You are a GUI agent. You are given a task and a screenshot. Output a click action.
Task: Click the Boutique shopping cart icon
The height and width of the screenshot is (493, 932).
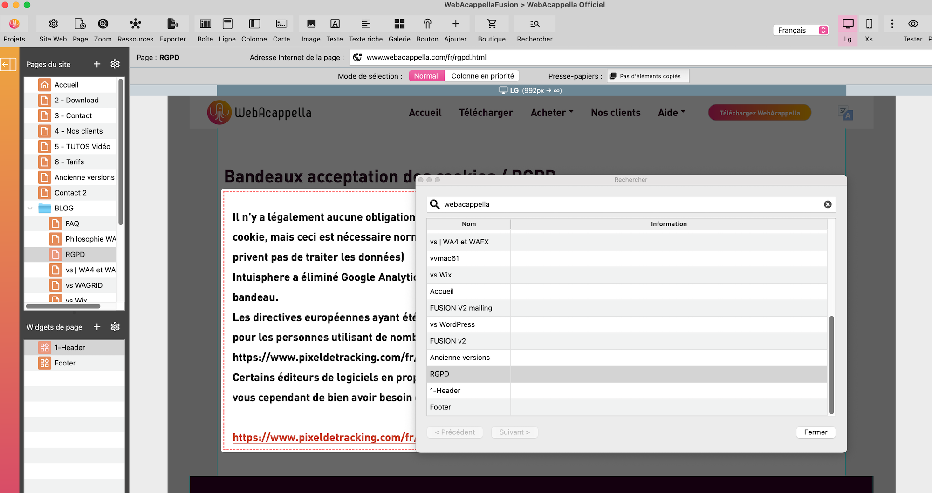click(491, 24)
